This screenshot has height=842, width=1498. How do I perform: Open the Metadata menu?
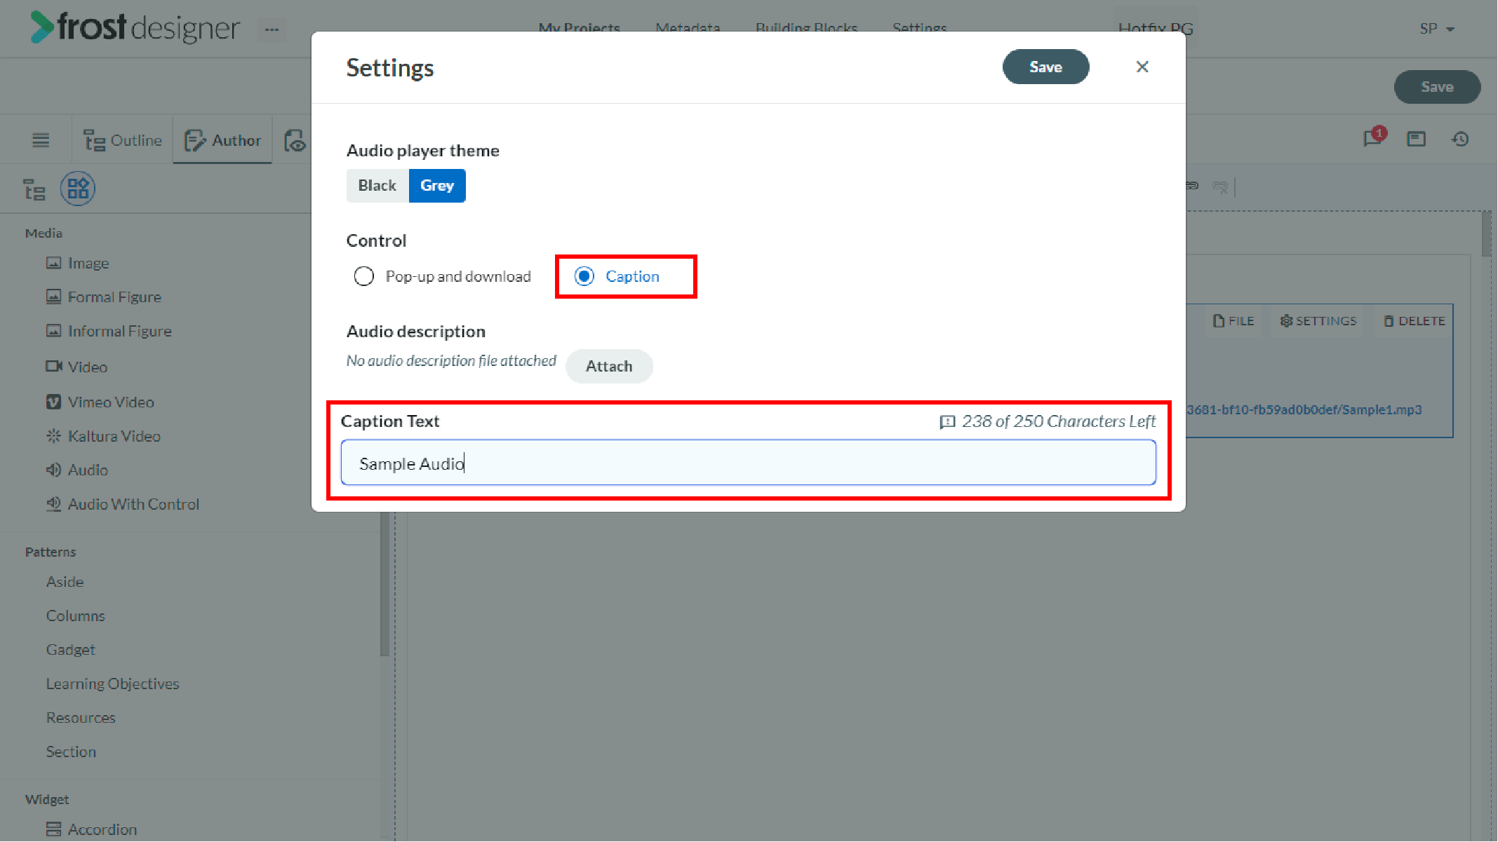point(688,28)
